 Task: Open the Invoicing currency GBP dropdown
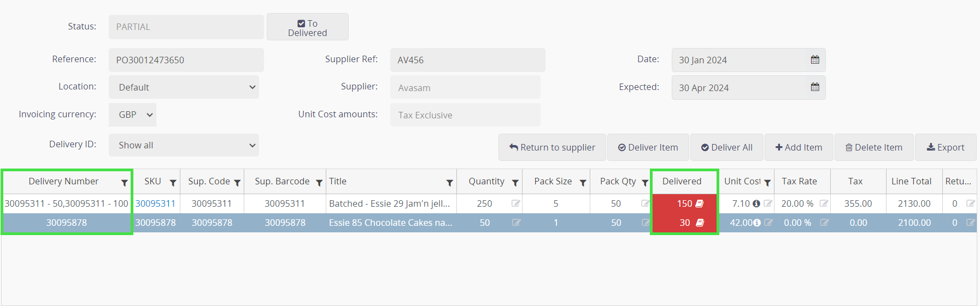132,115
